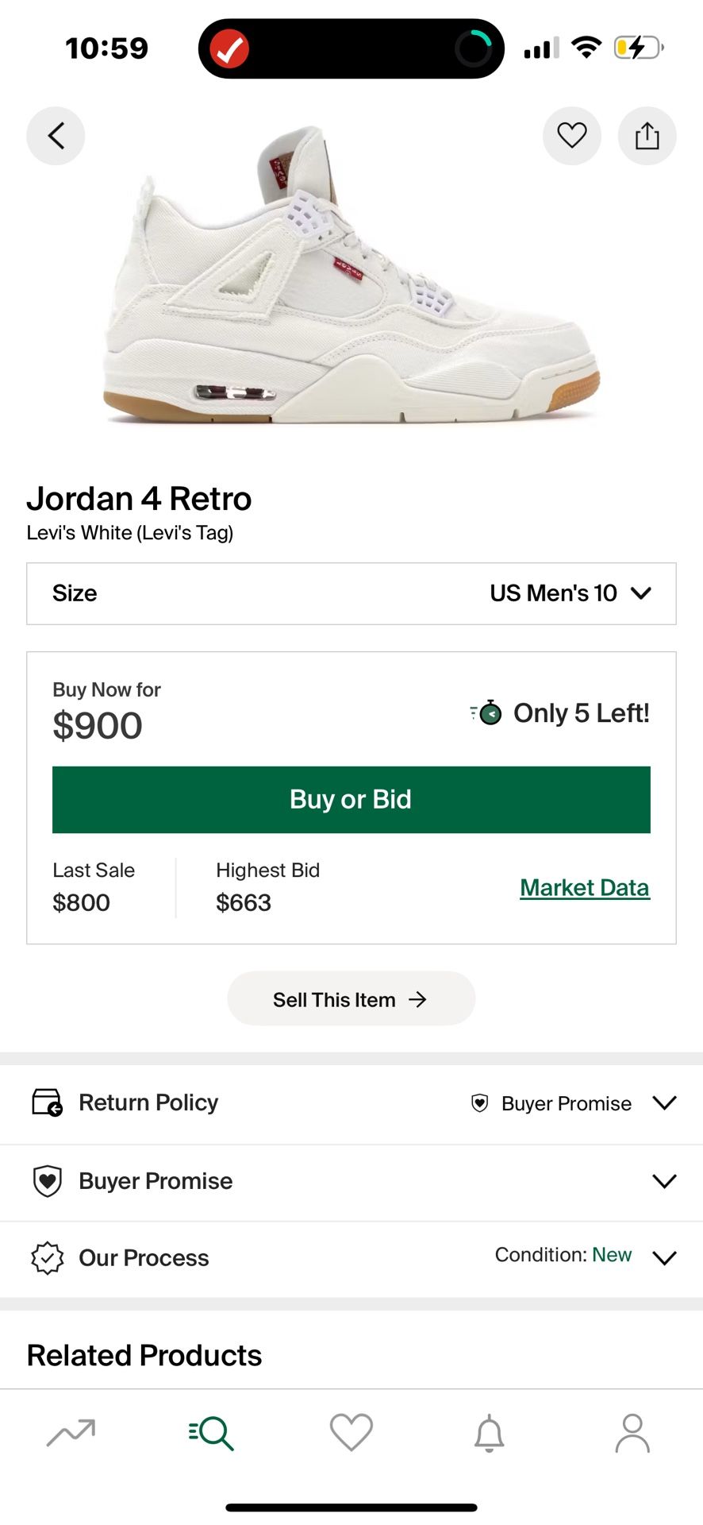Open favorites tab in bottom navigation
Screen dimensions: 703x1525
[351, 1432]
